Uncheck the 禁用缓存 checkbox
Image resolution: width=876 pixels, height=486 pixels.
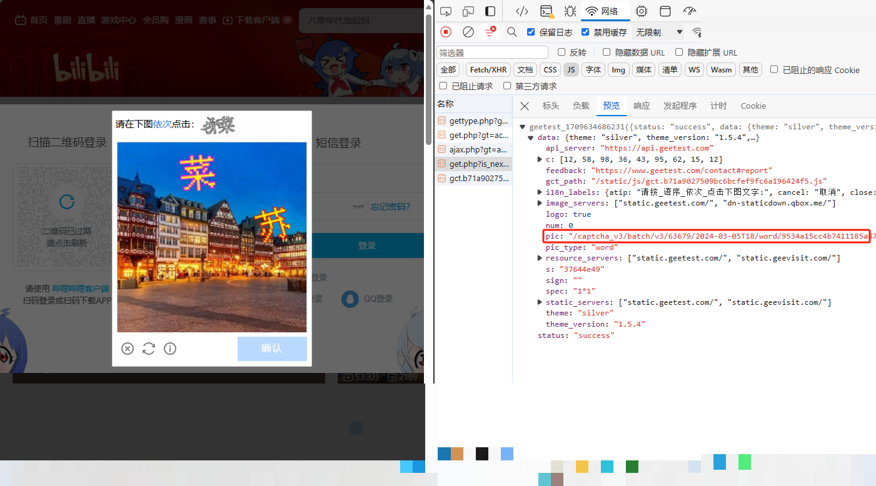585,32
